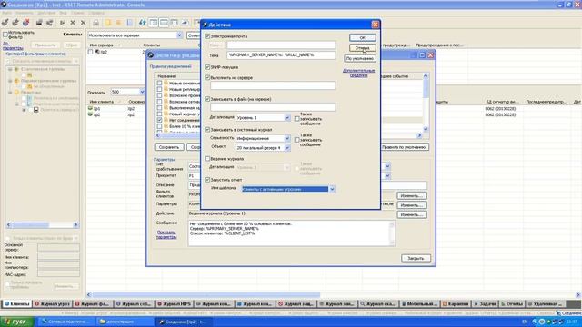Uncheck "Выполнить на сервере"
This screenshot has width=582, height=327.
click(x=207, y=78)
